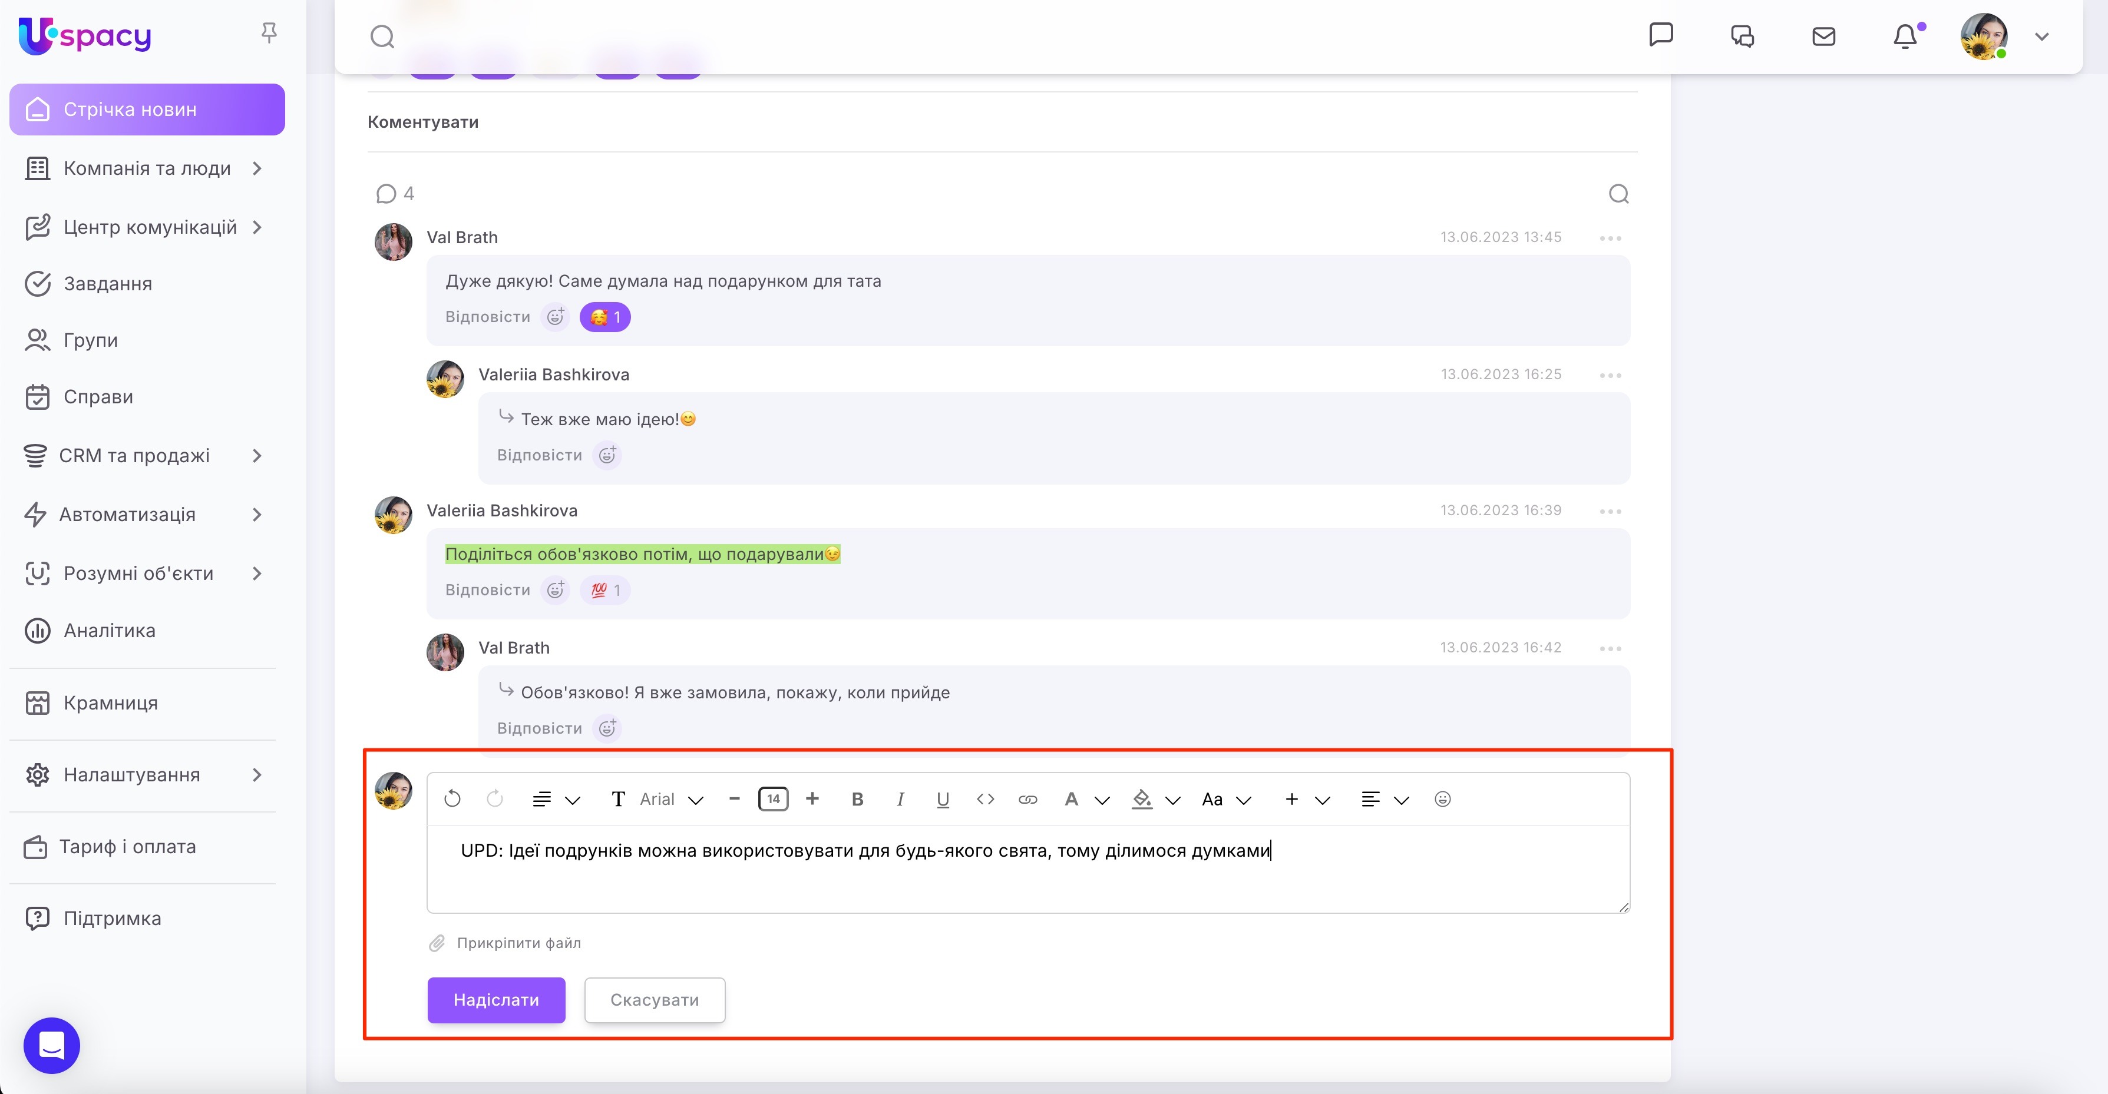The height and width of the screenshot is (1094, 2108).
Task: Click the code block icon
Action: pyautogui.click(x=985, y=799)
